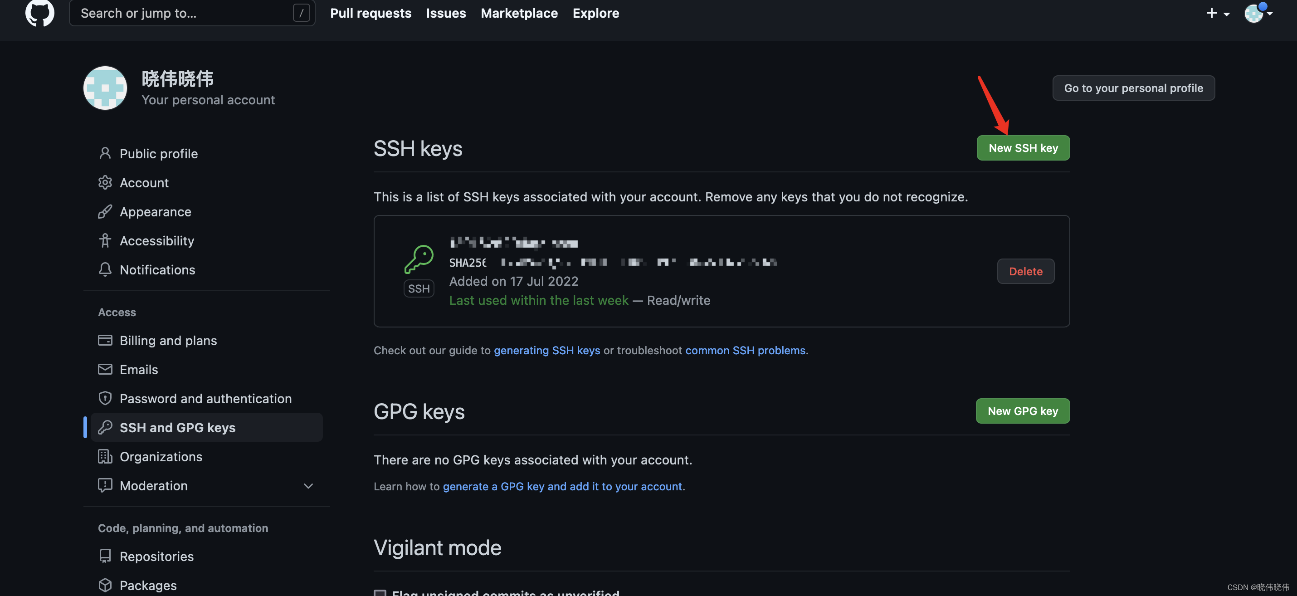Follow the generating SSH keys link

546,350
